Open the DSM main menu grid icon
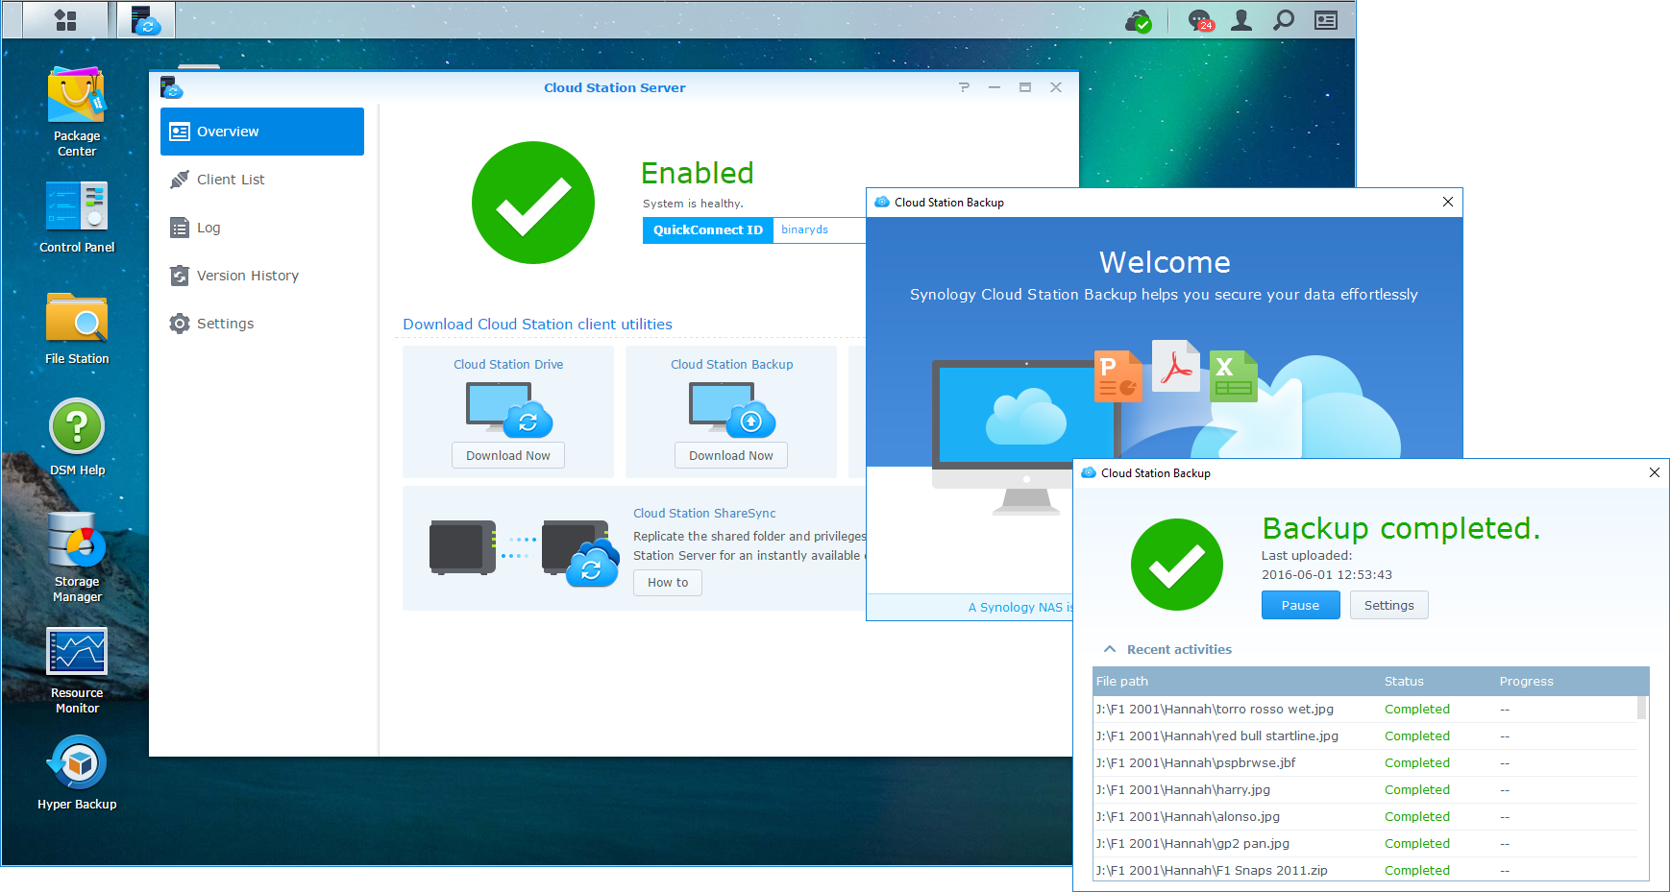The height and width of the screenshot is (892, 1670). point(65,20)
